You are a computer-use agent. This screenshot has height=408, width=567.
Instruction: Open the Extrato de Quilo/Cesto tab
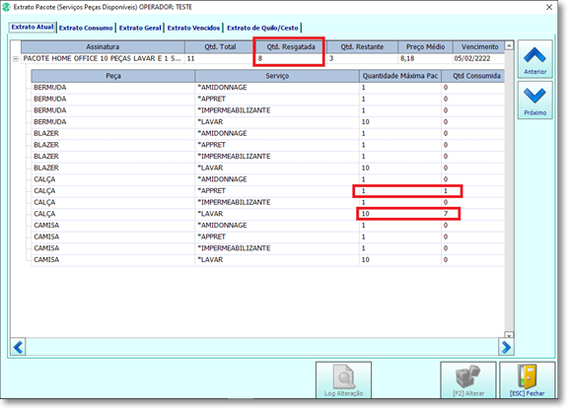point(262,28)
